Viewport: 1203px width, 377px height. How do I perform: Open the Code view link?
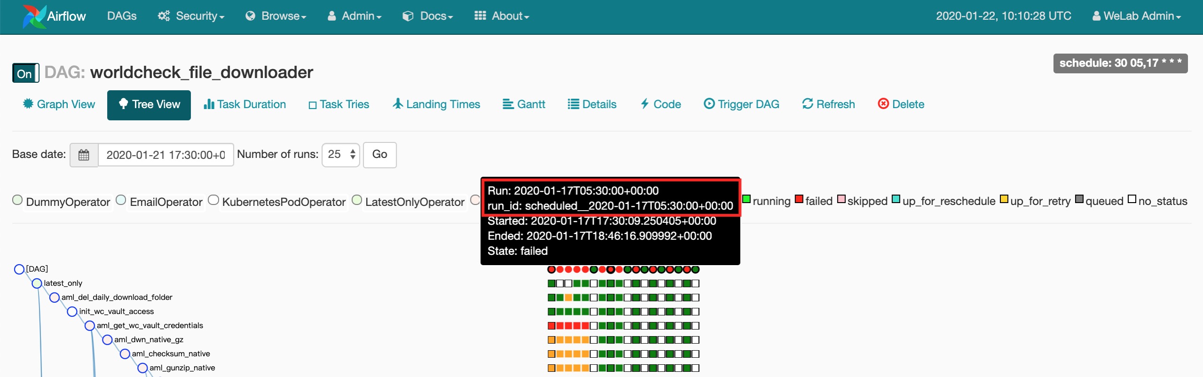point(660,104)
